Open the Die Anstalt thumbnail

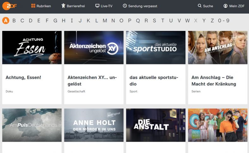(x=156, y=125)
